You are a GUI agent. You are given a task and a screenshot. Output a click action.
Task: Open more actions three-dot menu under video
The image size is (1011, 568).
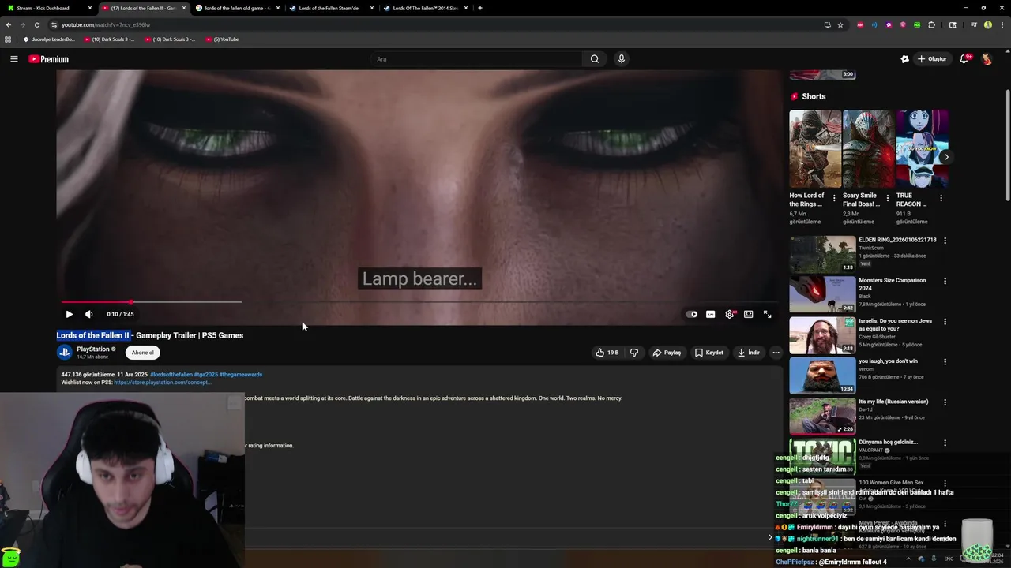pyautogui.click(x=776, y=353)
